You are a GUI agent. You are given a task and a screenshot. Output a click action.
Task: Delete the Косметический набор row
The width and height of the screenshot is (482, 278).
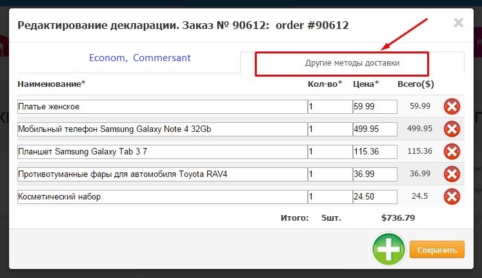tap(452, 196)
